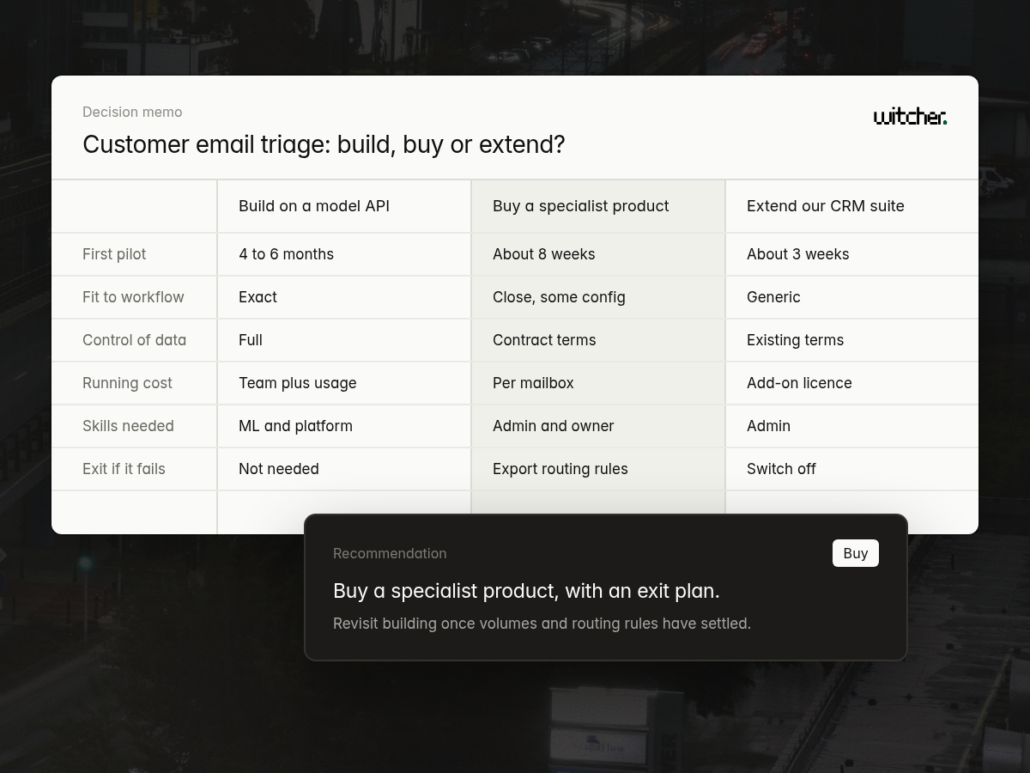Click the 'Fit to workflow' row label
The image size is (1030, 773).
click(x=133, y=297)
